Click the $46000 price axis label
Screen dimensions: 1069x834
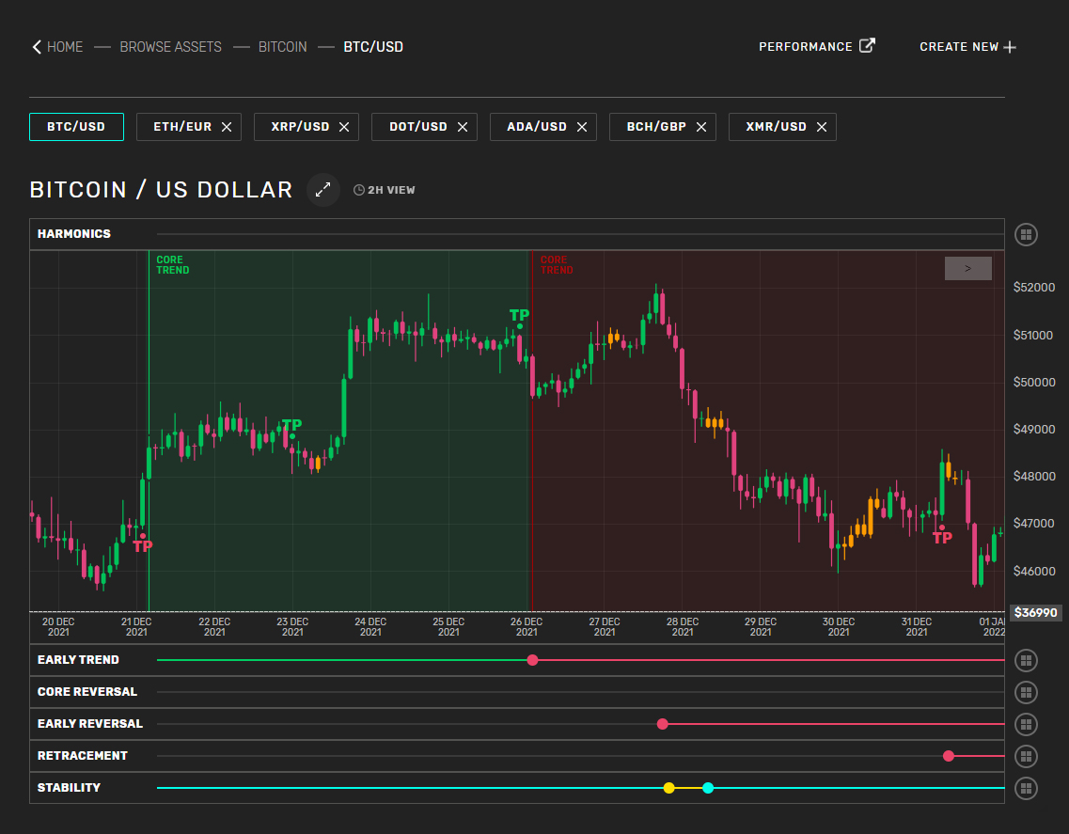(x=1033, y=572)
